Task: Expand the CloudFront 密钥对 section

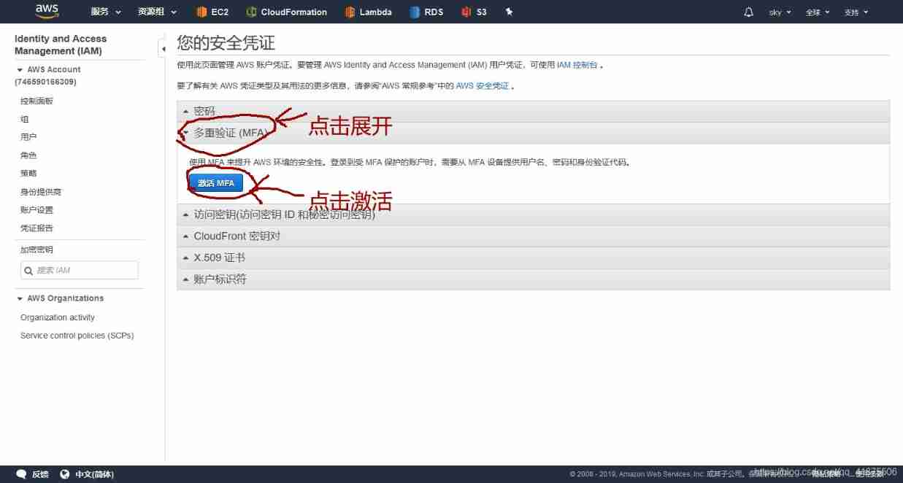Action: coord(533,236)
